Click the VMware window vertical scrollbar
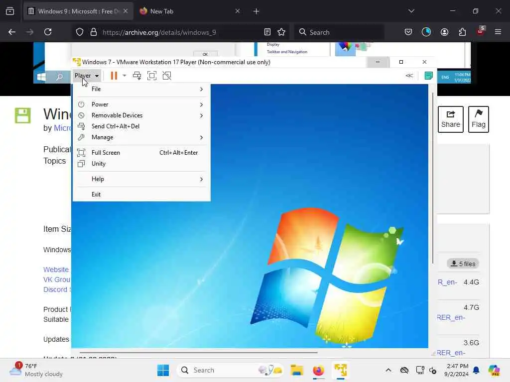This screenshot has height=382, width=510. tap(433, 178)
